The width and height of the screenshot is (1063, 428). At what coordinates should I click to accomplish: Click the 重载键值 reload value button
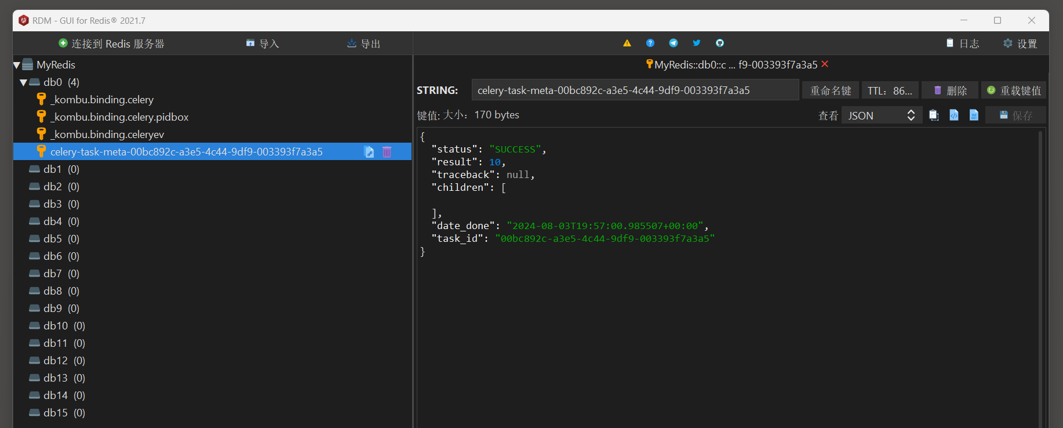point(1014,90)
